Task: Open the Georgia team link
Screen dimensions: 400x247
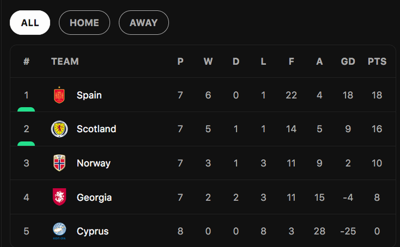Action: [x=94, y=197]
